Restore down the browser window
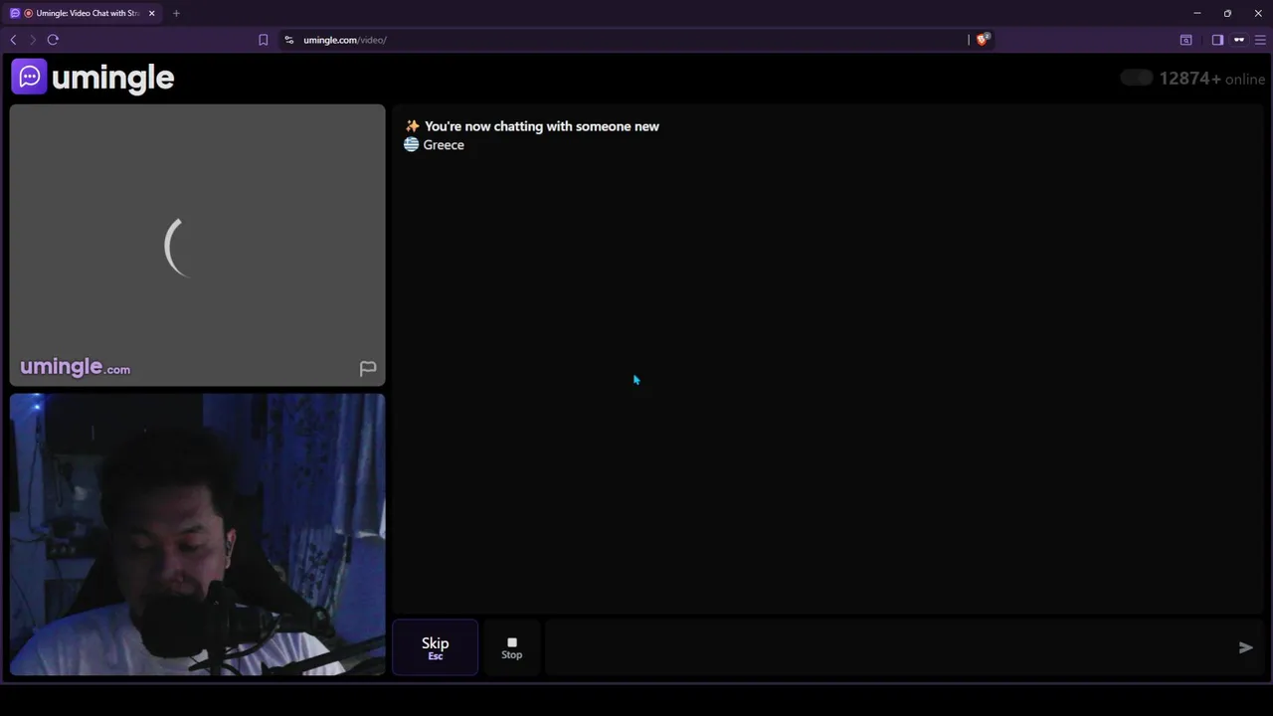 pos(1227,13)
